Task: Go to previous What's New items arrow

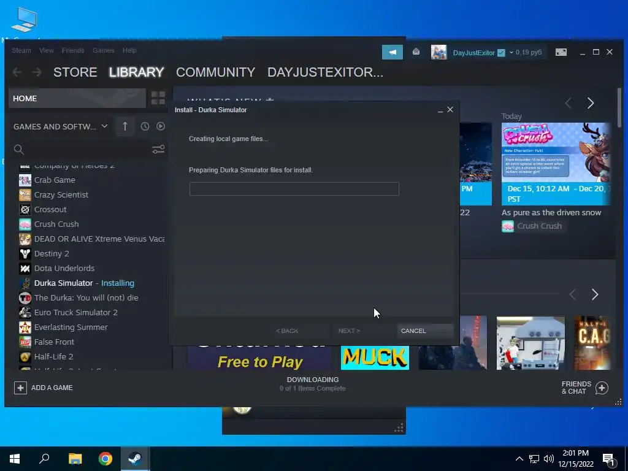Action: 569,103
